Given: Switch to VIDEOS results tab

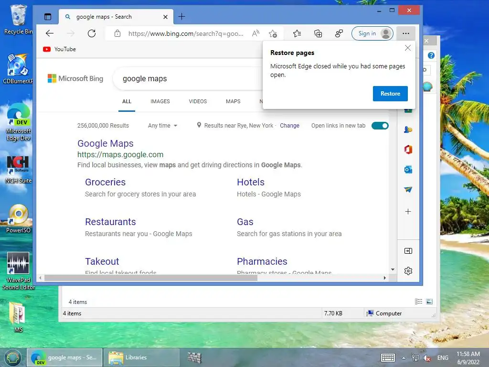Looking at the screenshot, I should point(198,101).
